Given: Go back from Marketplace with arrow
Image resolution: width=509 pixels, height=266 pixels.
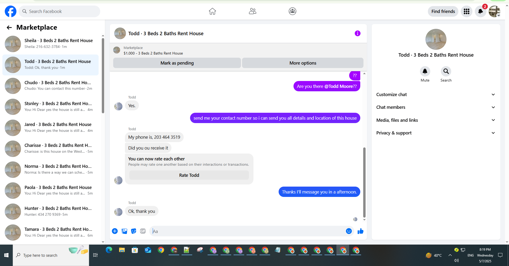Looking at the screenshot, I should [x=9, y=28].
